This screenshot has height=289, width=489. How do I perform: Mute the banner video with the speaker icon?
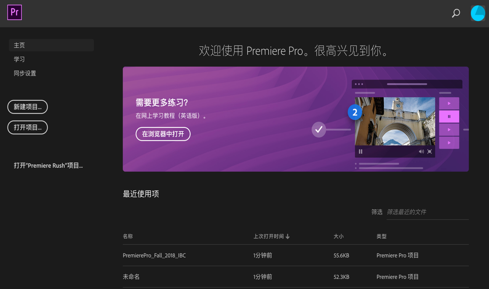click(x=421, y=151)
